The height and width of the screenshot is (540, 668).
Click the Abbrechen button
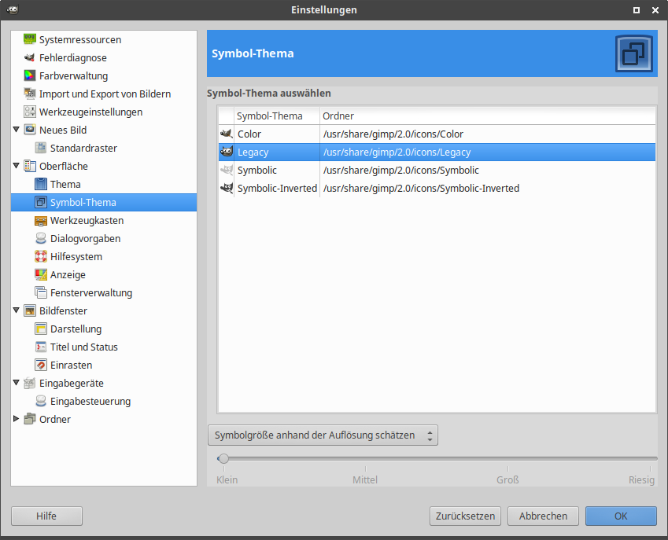543,516
